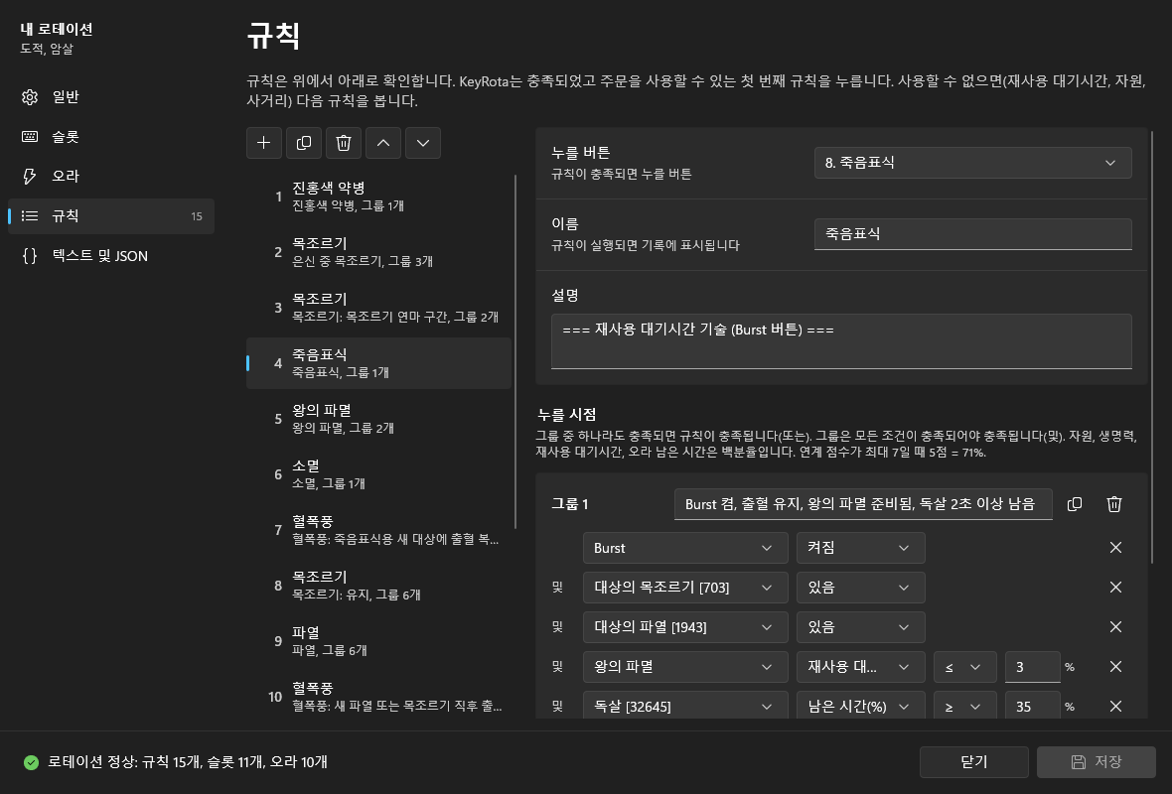The height and width of the screenshot is (794, 1172).
Task: Select rule 2 목조르기 은신 중
Action: pyautogui.click(x=379, y=252)
